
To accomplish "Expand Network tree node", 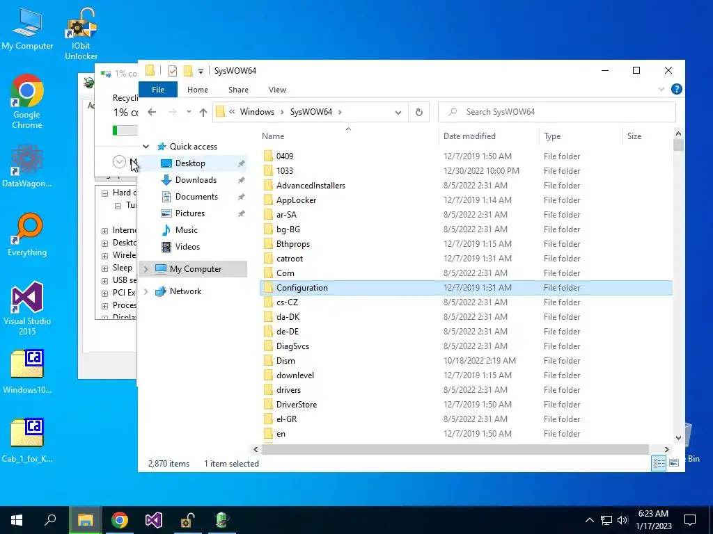I will (x=146, y=291).
